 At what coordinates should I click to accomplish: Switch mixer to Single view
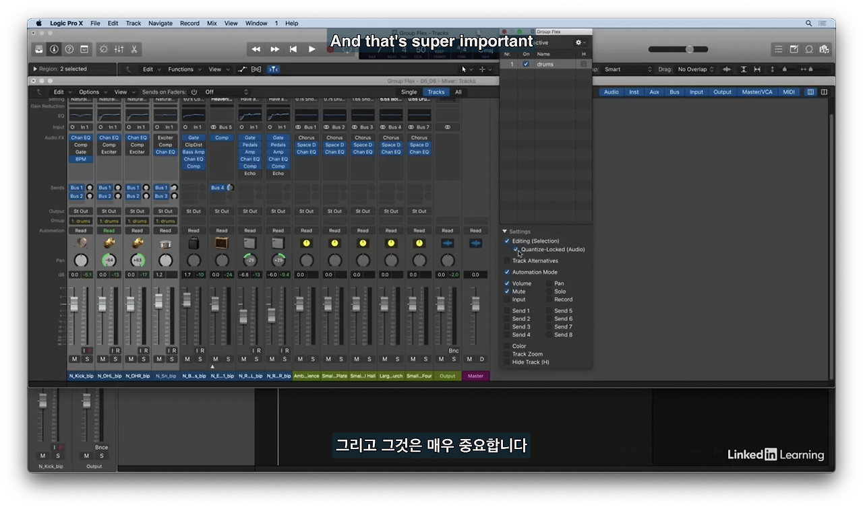coord(409,92)
